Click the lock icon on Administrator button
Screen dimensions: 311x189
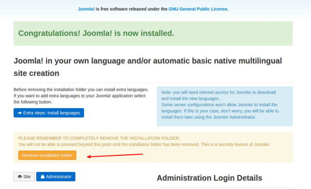point(43,177)
